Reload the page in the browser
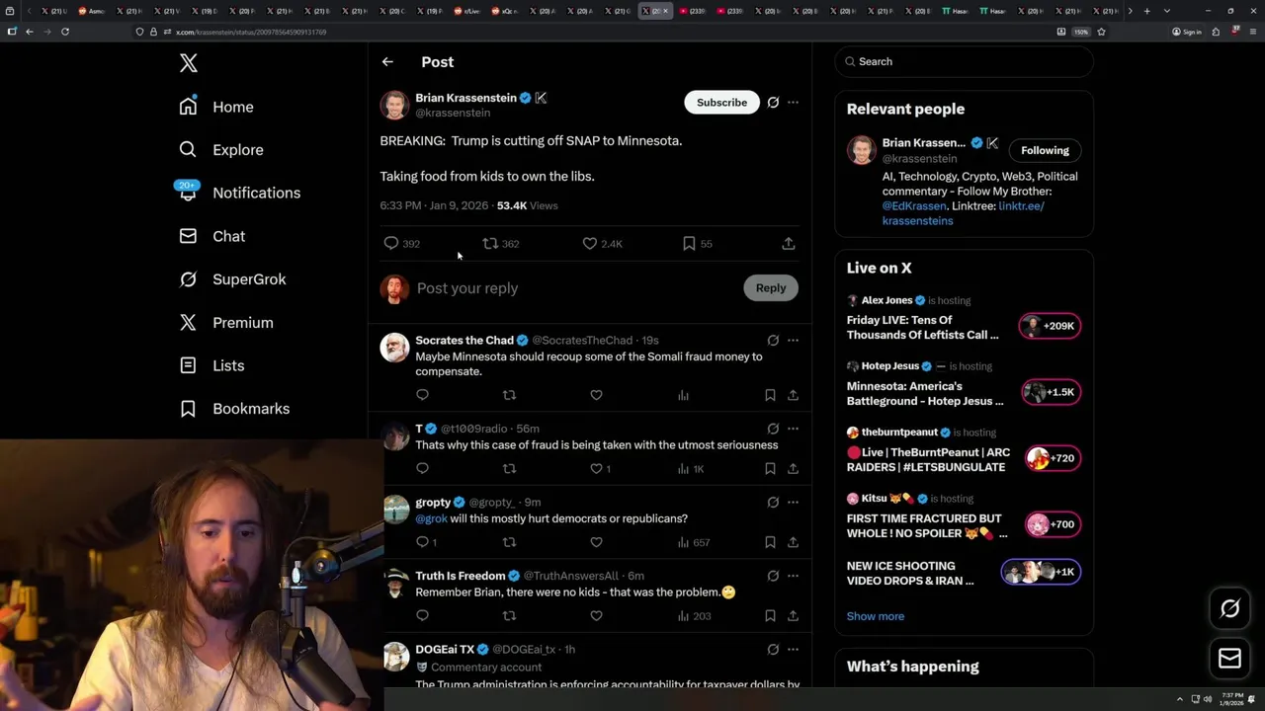Image resolution: width=1265 pixels, height=711 pixels. [x=65, y=32]
